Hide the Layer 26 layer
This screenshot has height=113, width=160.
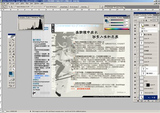(x=135, y=47)
